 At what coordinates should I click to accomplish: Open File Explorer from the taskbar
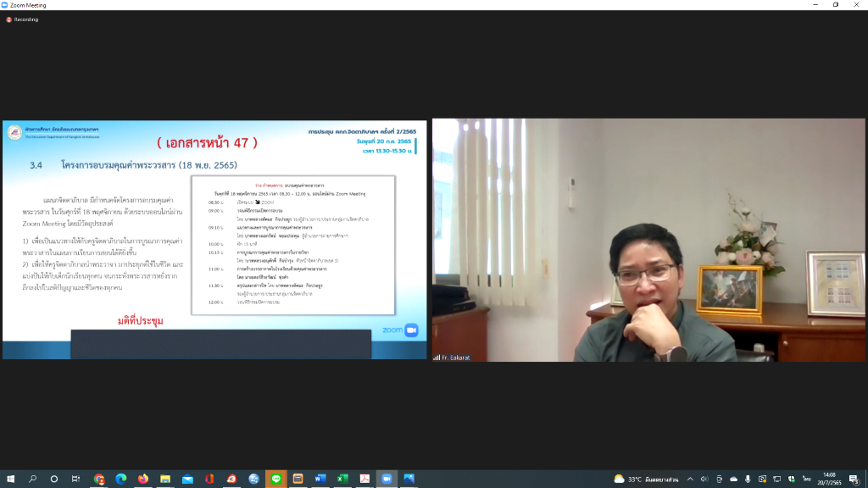[x=165, y=479]
